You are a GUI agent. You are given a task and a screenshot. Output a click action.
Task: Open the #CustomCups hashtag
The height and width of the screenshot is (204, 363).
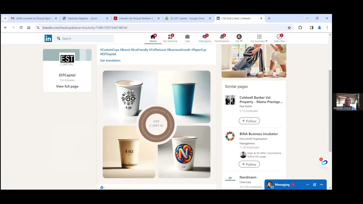click(x=109, y=50)
